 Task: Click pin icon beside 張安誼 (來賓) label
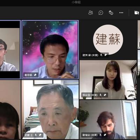(x=105, y=95)
